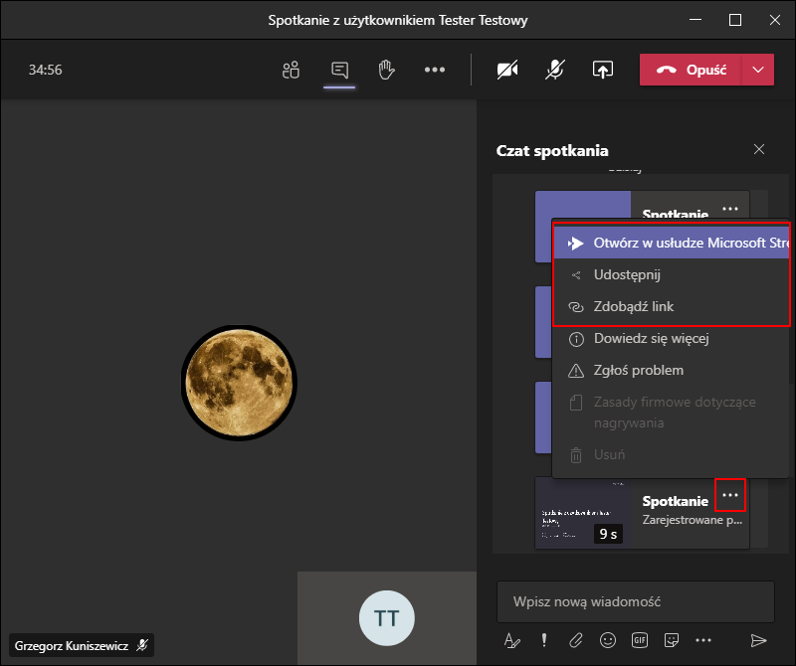Open the GIF picker
This screenshot has height=666, width=796.
[640, 640]
